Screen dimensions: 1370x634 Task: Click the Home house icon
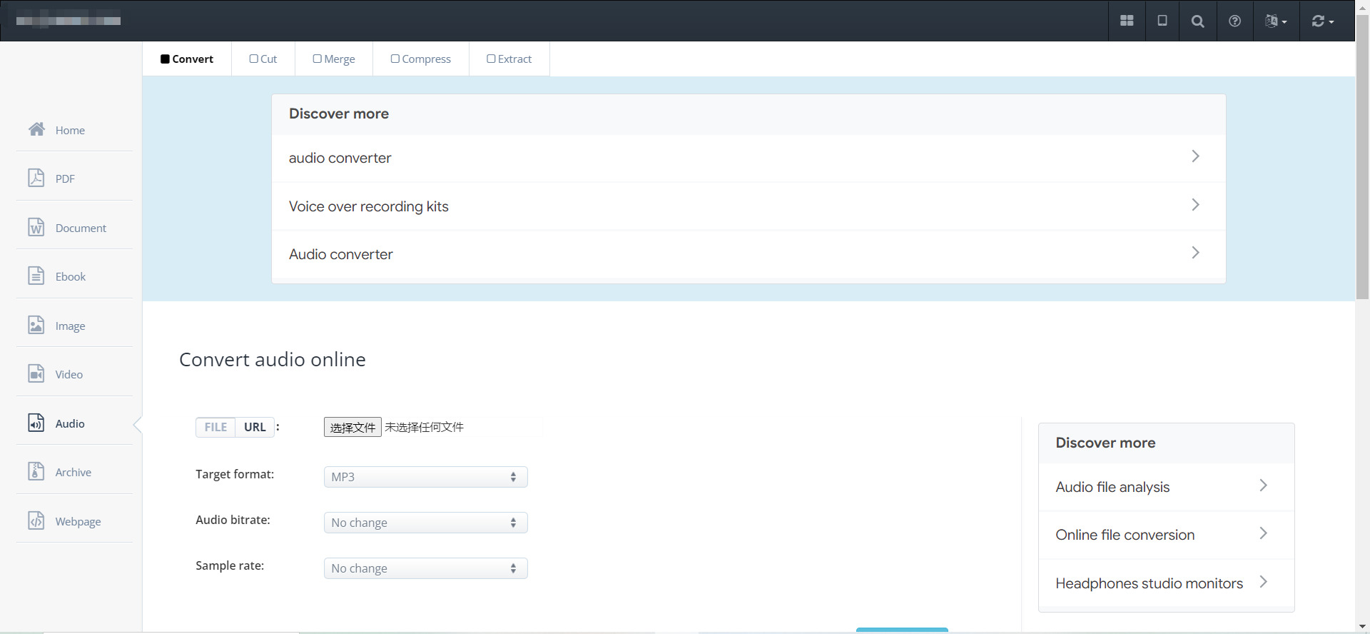(36, 129)
